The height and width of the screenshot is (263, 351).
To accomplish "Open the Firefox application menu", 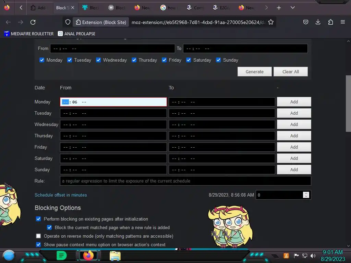I will pos(342,22).
